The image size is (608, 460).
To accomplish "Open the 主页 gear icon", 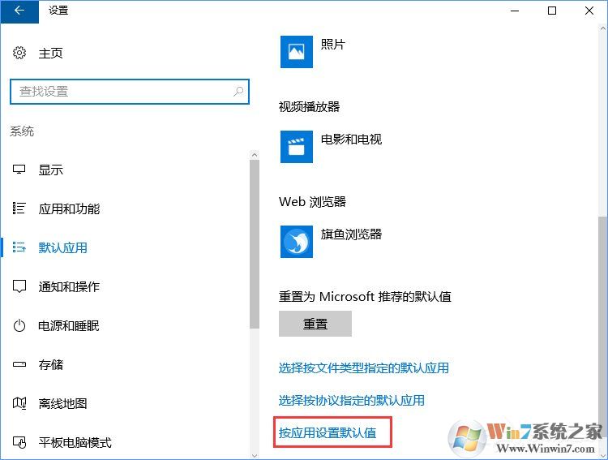I will 19,53.
